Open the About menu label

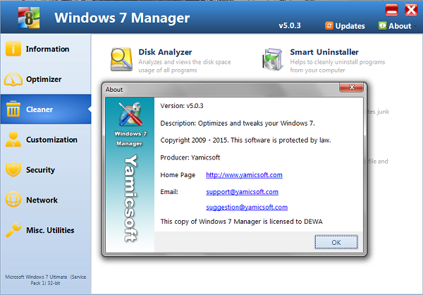point(400,26)
